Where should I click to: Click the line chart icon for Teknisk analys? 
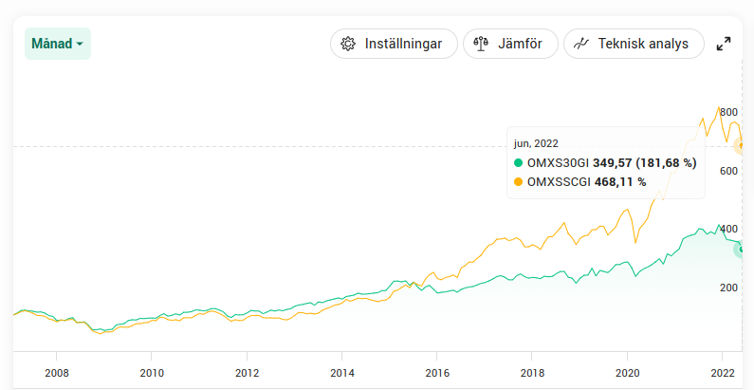pos(581,44)
